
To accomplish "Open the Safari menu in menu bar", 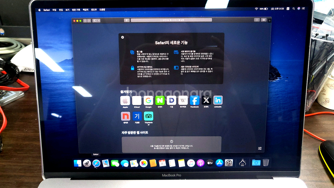I will coord(47,10).
